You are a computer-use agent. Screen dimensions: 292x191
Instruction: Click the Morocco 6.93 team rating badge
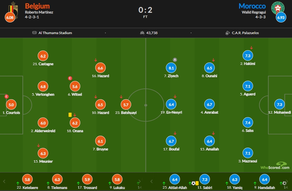281,17
